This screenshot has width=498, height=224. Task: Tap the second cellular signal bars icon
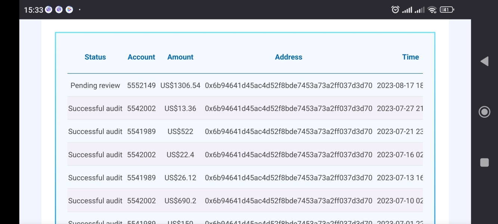point(420,10)
